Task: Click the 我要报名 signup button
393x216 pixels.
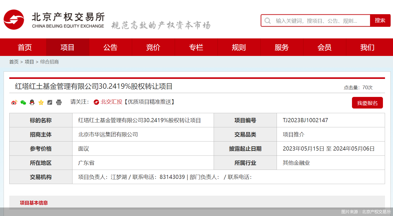Action: [367, 103]
